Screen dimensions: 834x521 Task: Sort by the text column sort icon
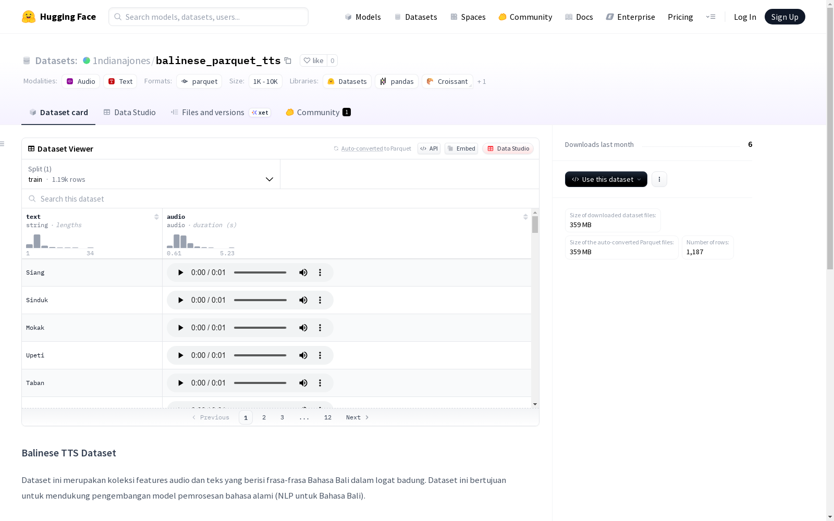(x=156, y=217)
